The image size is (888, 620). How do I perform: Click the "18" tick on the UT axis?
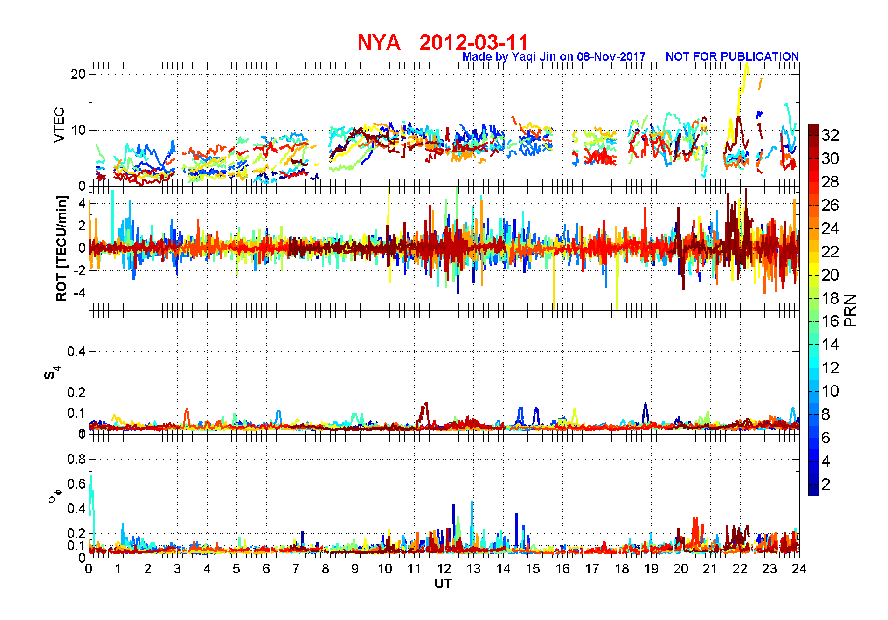(x=622, y=568)
